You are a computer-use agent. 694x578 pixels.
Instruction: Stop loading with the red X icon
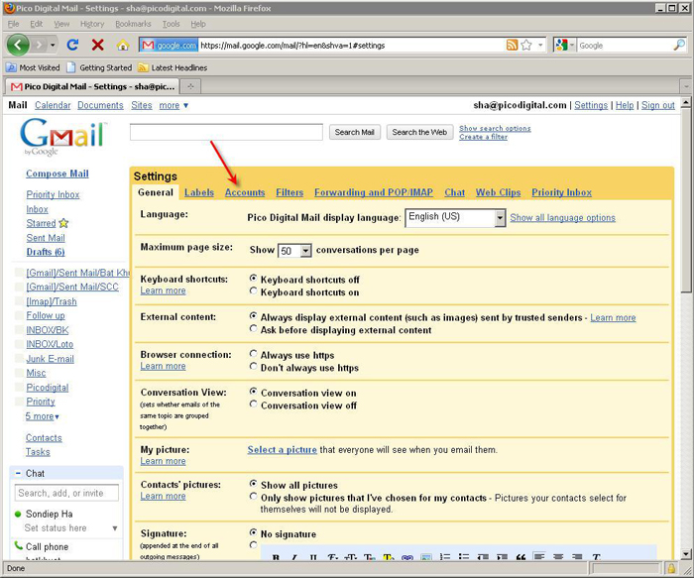(x=98, y=45)
